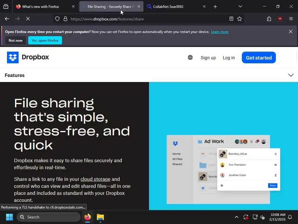Click the muted volume tray icon
The image size is (298, 224).
[x=263, y=217]
